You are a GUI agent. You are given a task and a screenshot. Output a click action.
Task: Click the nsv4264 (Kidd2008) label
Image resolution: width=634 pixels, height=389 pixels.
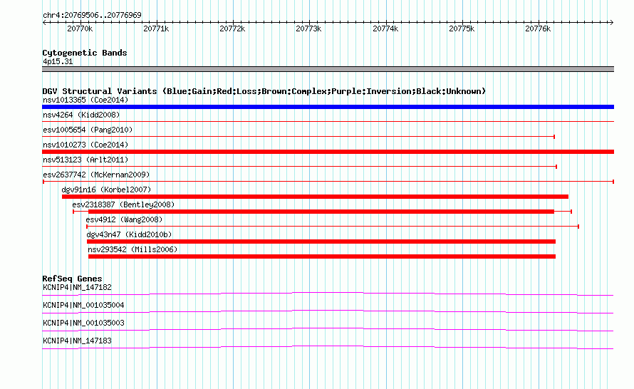point(81,115)
